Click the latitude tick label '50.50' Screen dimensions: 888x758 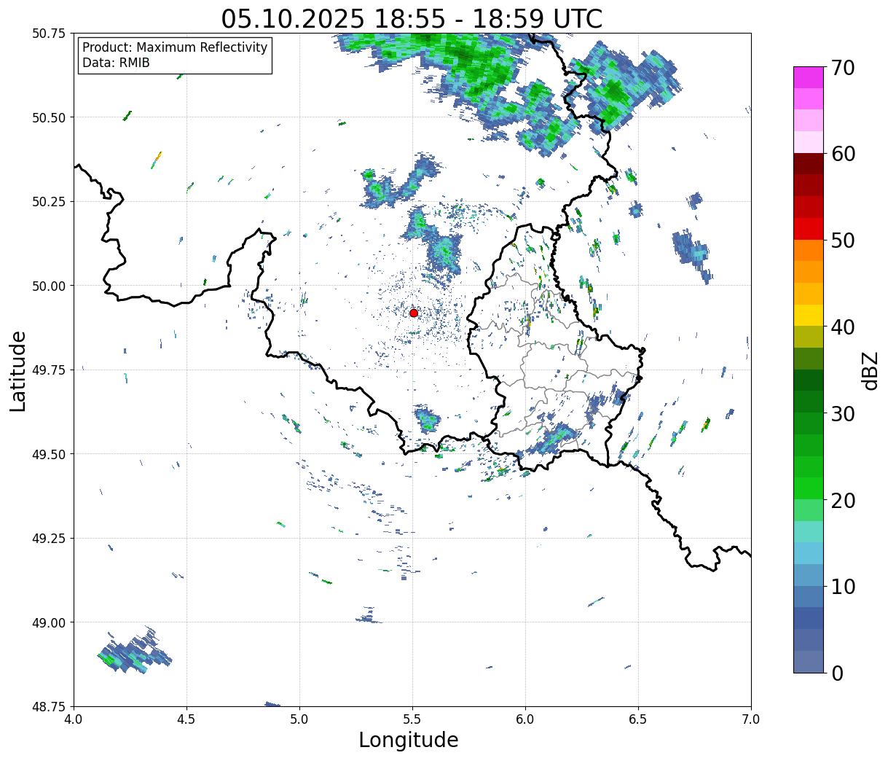click(x=50, y=117)
